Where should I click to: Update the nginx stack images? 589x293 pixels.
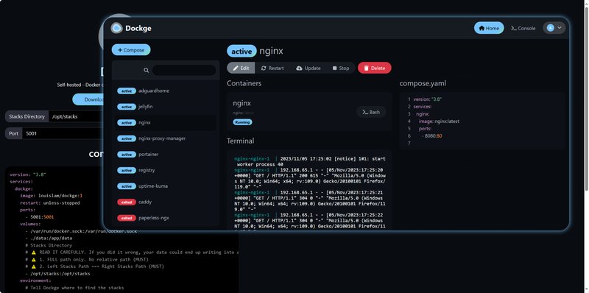click(x=308, y=68)
